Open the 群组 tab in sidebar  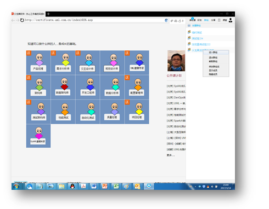point(206,20)
